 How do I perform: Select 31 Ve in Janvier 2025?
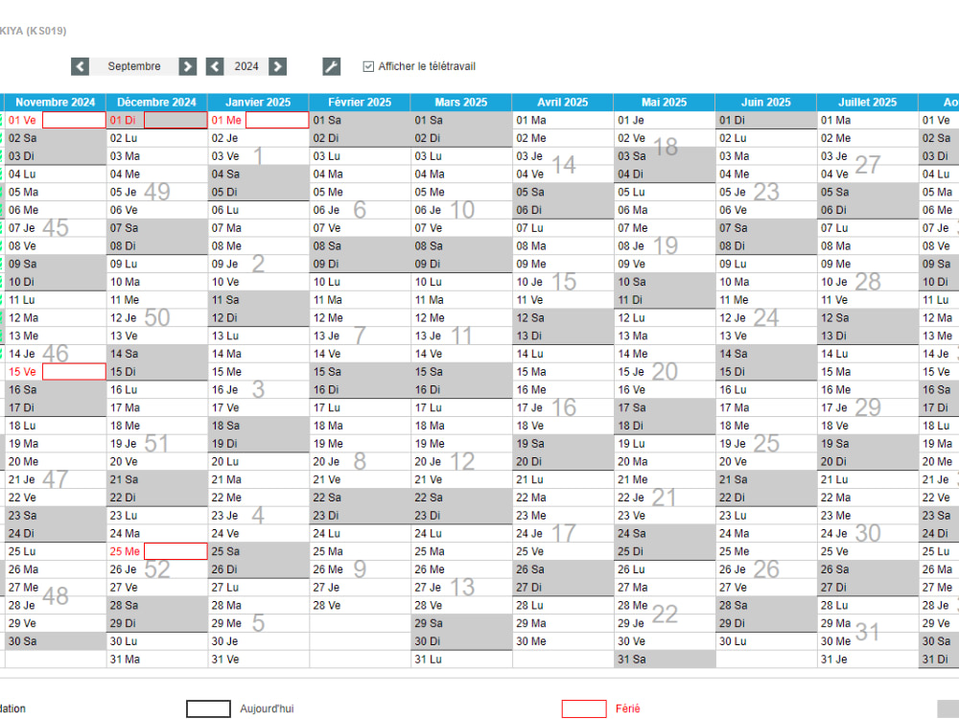(258, 660)
